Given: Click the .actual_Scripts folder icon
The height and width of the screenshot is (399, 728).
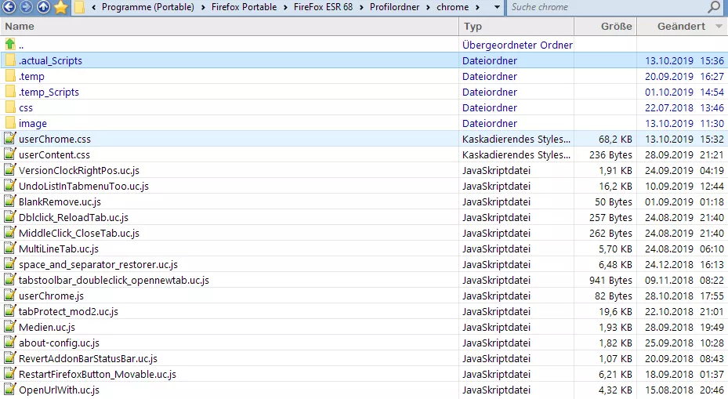Looking at the screenshot, I should 9,60.
